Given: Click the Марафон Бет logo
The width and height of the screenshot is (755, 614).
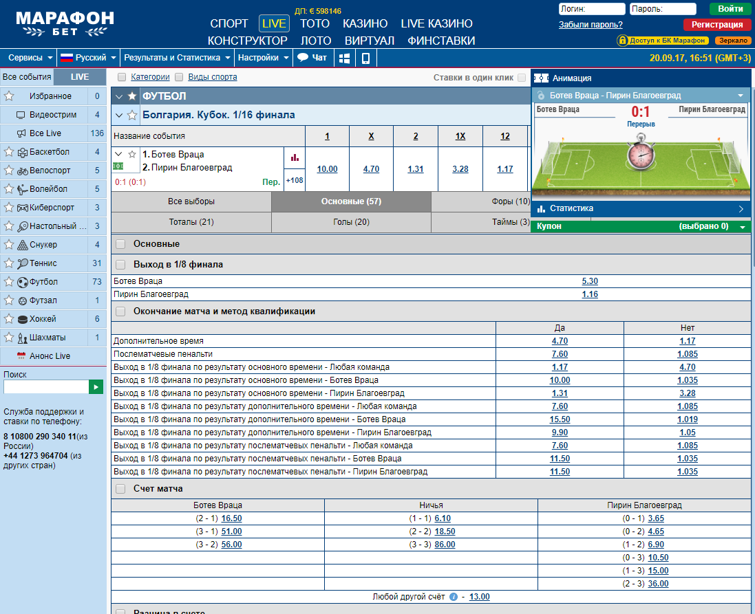Looking at the screenshot, I should pyautogui.click(x=65, y=23).
